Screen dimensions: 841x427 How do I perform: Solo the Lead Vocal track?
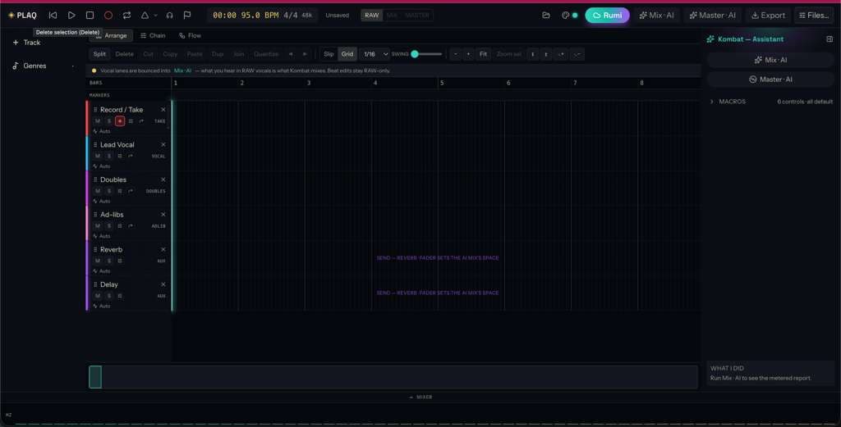[109, 157]
